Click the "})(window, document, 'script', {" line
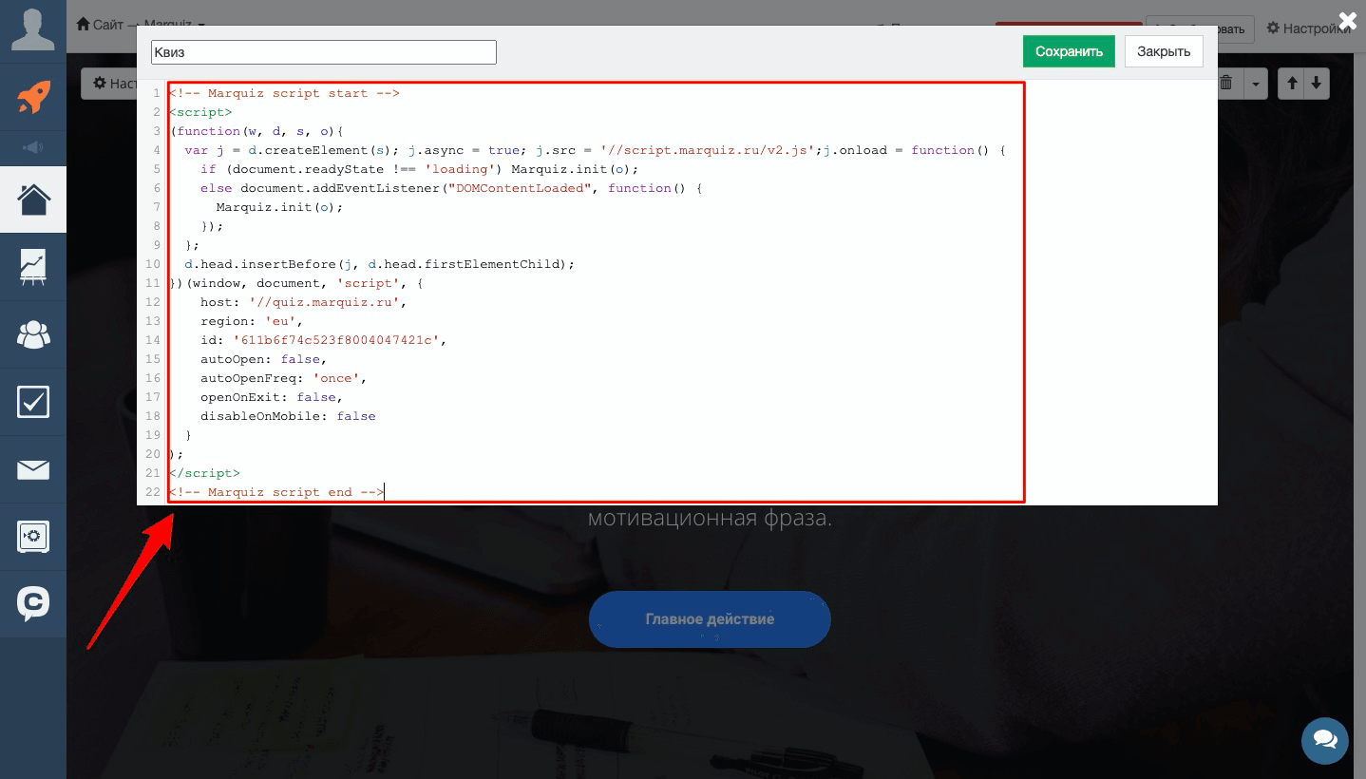This screenshot has height=779, width=1366. [x=295, y=283]
